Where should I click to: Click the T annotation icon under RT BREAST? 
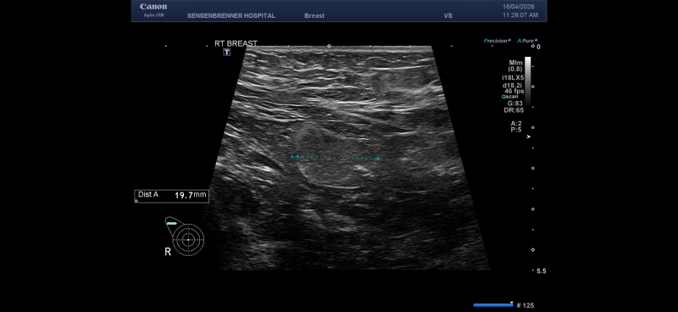(226, 53)
